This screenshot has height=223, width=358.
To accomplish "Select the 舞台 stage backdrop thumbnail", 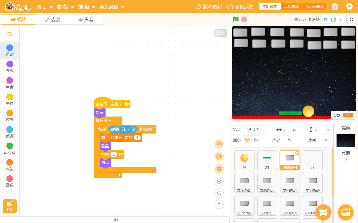I will click(x=346, y=140).
